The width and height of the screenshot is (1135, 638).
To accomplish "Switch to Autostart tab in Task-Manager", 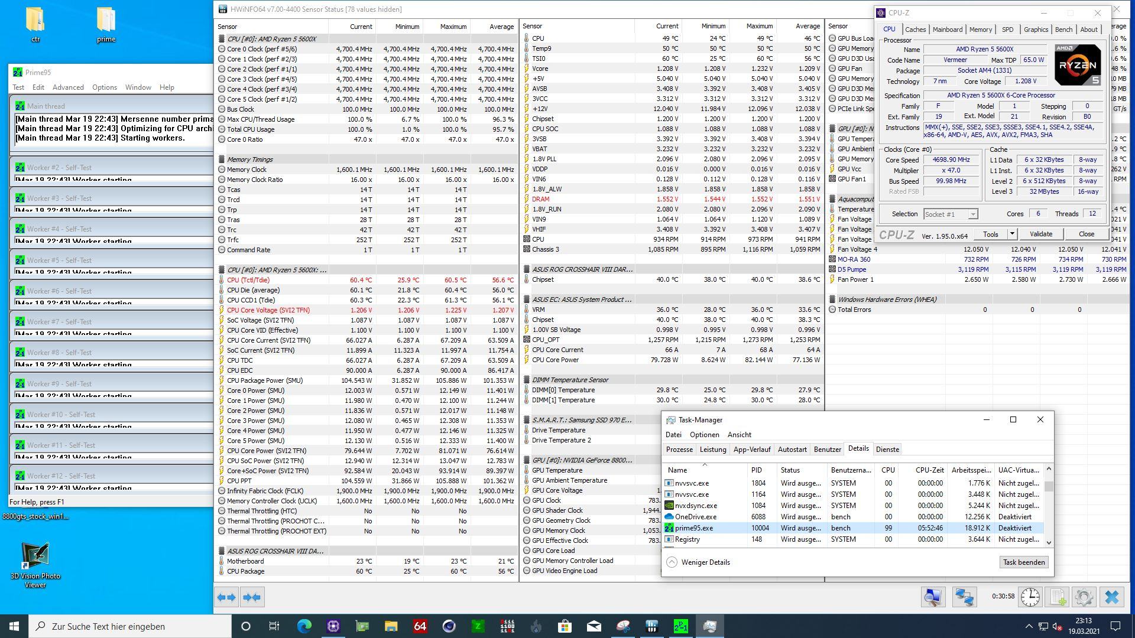I will pos(792,450).
